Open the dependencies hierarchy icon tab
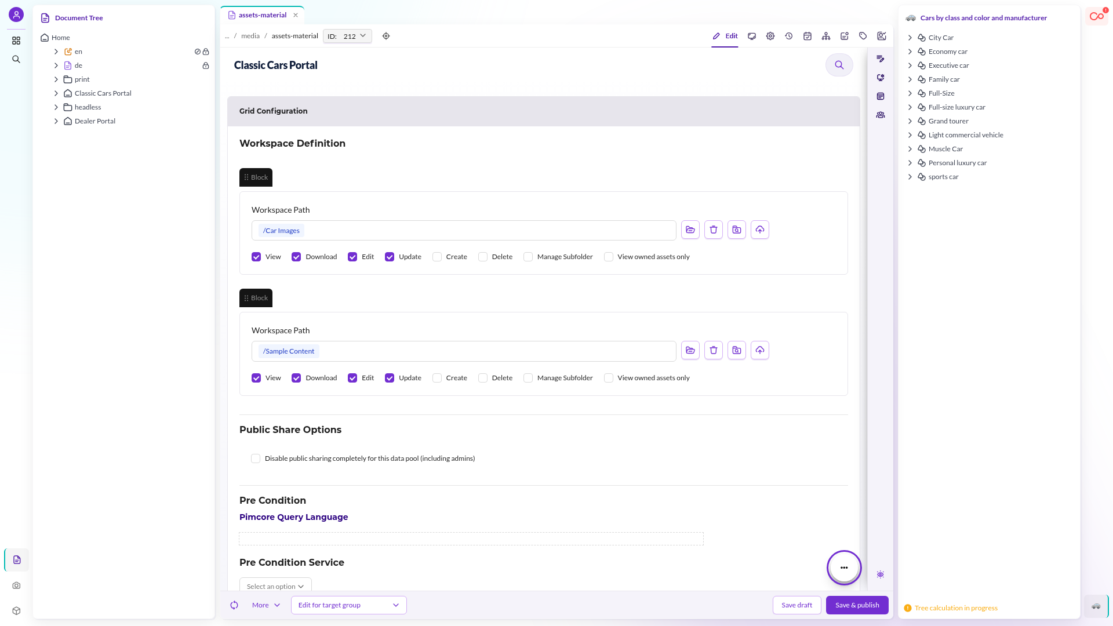The width and height of the screenshot is (1113, 626). pos(826,36)
